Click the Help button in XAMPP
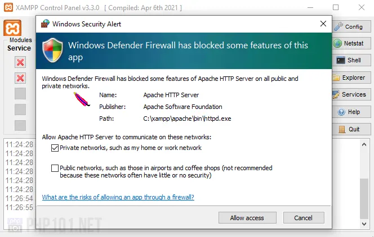This screenshot has width=374, height=237. (349, 112)
